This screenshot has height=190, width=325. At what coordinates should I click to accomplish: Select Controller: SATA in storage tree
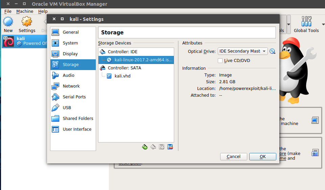pos(136,68)
